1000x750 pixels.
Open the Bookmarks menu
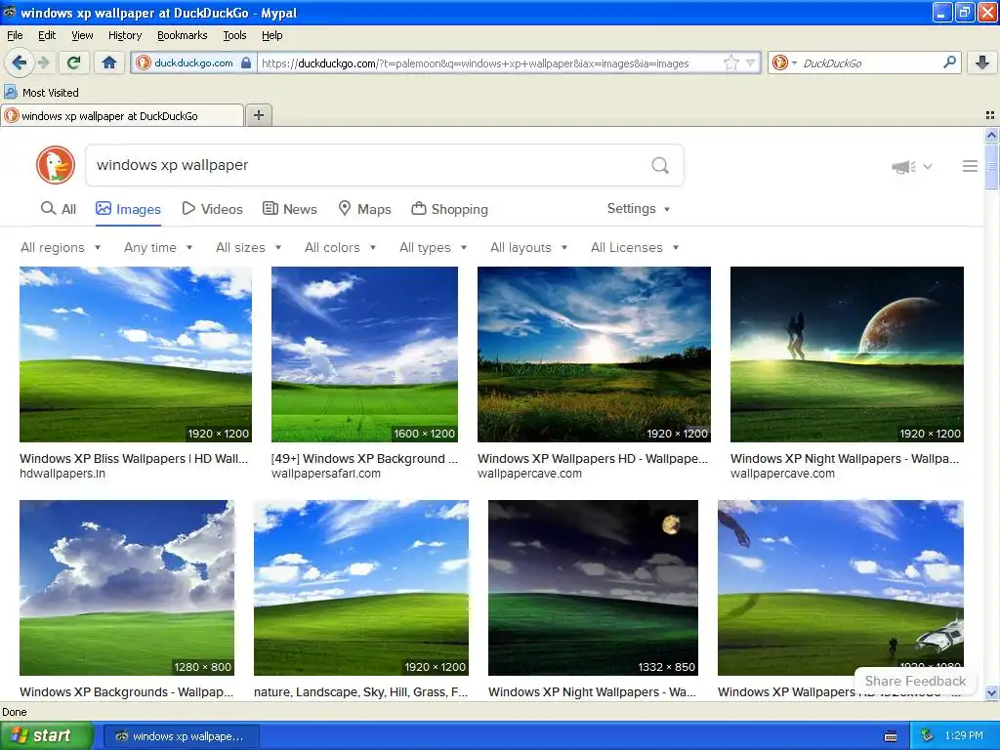click(183, 35)
